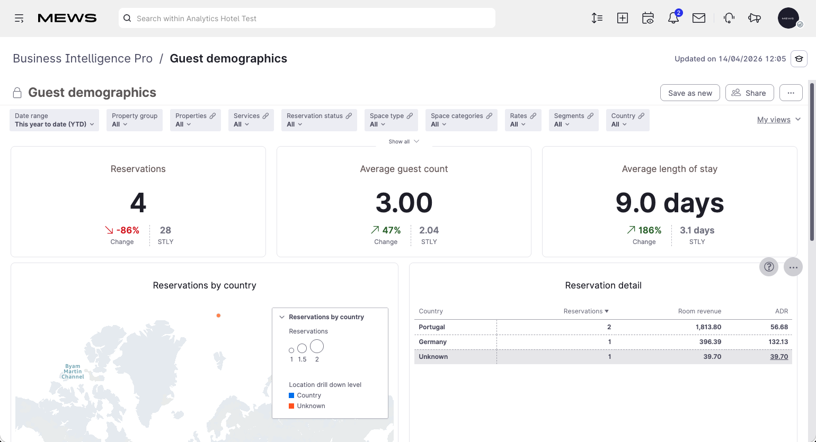Open the Property group All dropdown
This screenshot has width=816, height=442.
pyautogui.click(x=135, y=120)
